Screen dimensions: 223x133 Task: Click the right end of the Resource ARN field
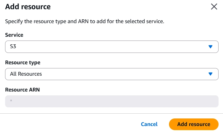tap(213, 101)
